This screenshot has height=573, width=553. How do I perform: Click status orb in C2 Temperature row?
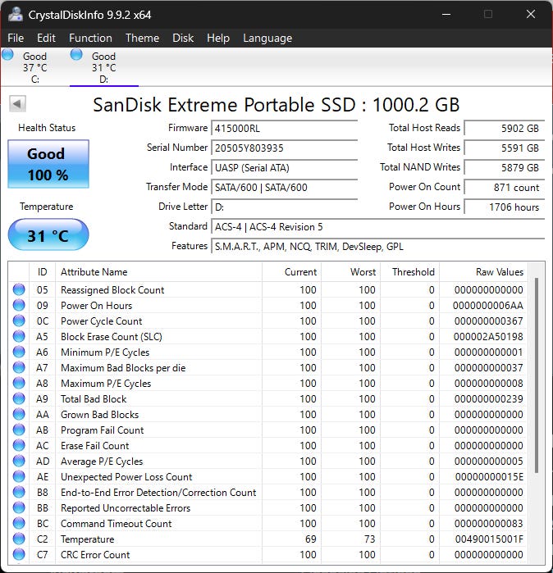(x=19, y=539)
